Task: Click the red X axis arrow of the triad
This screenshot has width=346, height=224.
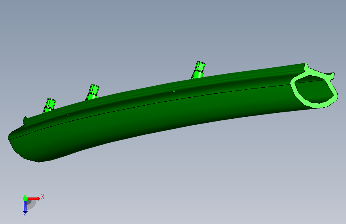Action: click(34, 198)
